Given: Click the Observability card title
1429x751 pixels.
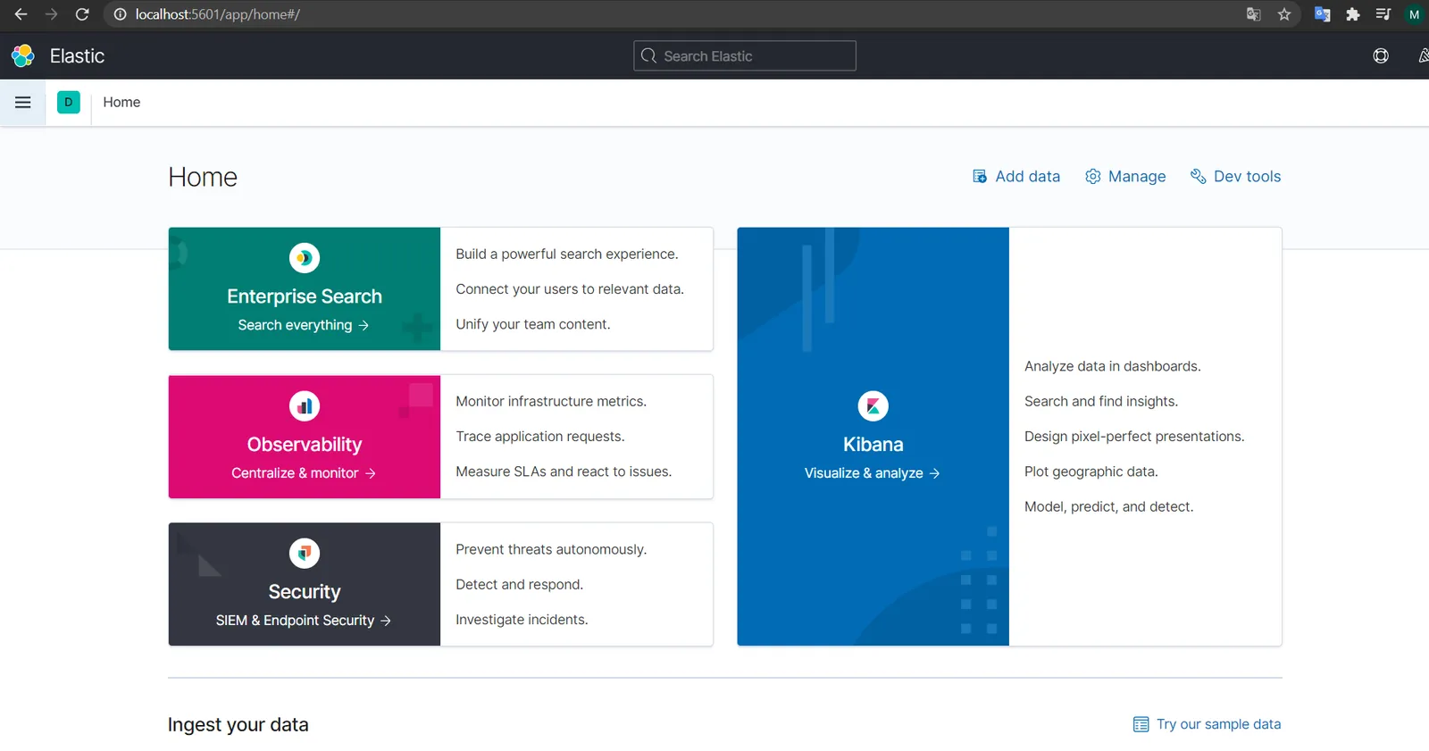Looking at the screenshot, I should (x=305, y=445).
